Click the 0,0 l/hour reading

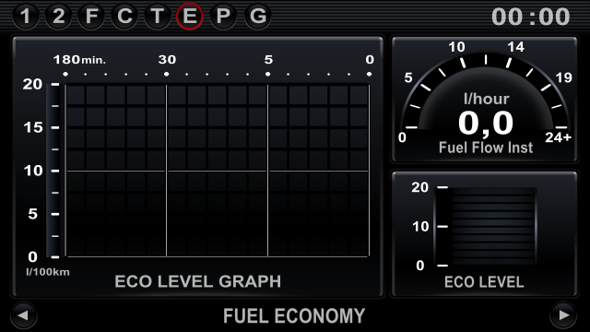(486, 123)
